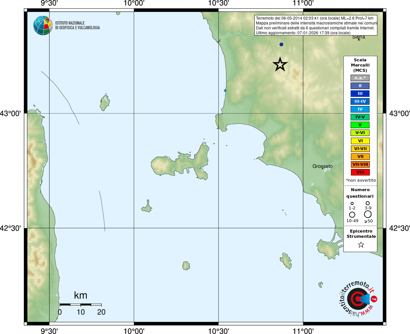
Task: Select the yellow VI intensity swatch
Action: [360, 141]
